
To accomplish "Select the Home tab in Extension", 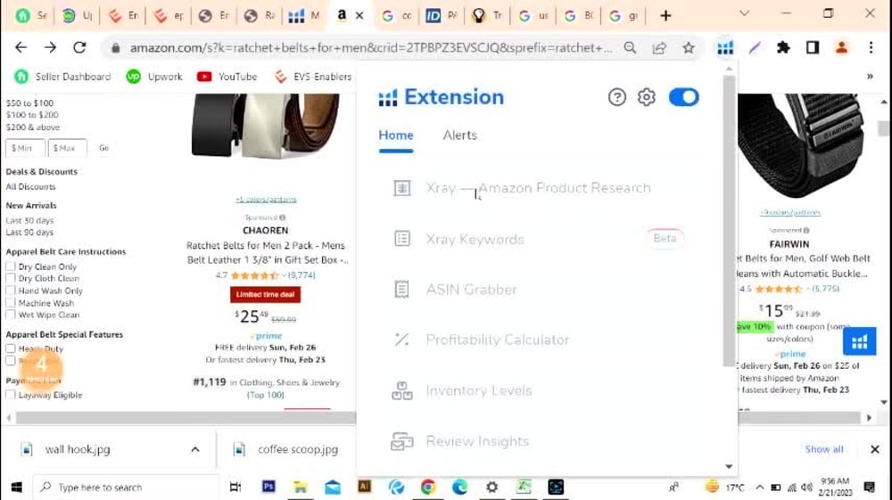I will 396,135.
